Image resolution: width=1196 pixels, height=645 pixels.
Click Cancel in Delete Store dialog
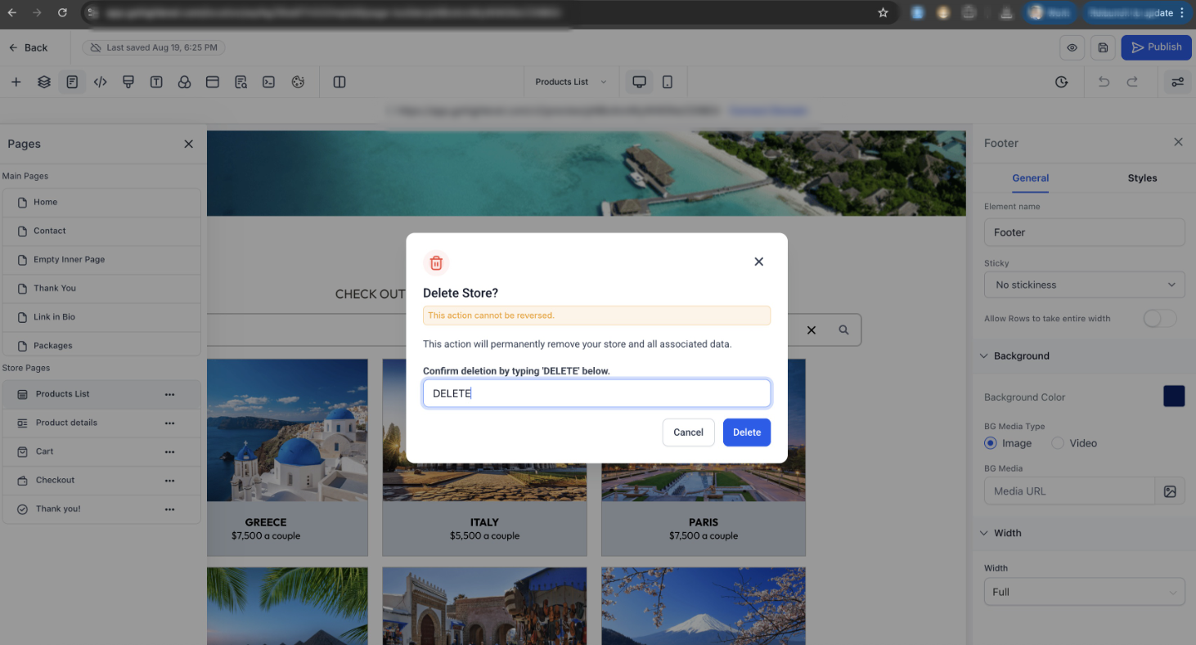pyautogui.click(x=688, y=432)
